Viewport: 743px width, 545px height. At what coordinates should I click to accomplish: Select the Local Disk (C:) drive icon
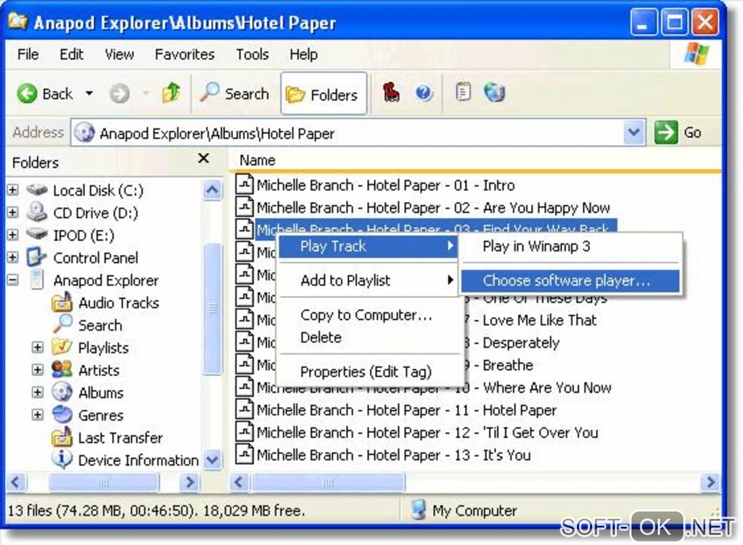click(36, 189)
